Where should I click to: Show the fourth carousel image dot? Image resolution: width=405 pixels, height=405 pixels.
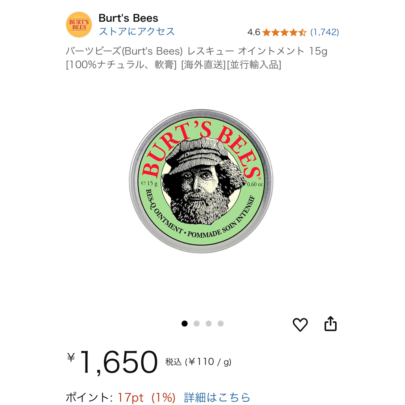pos(220,323)
